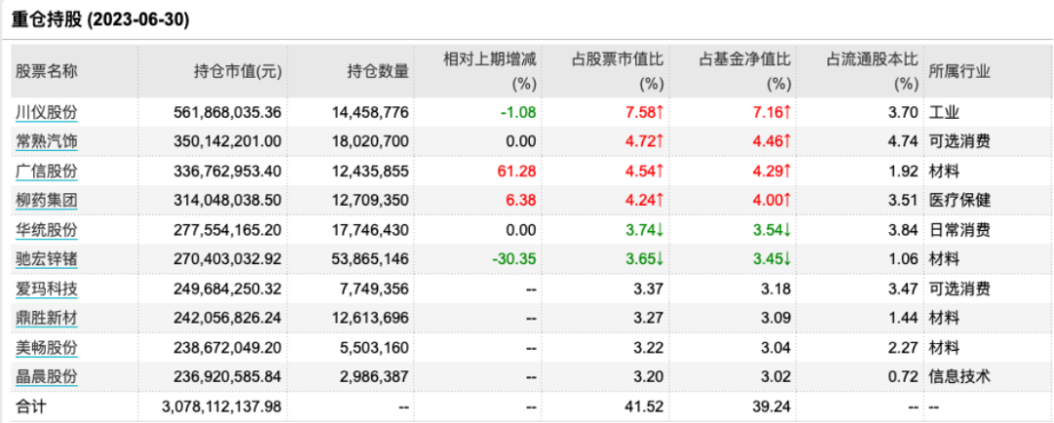1054x423 pixels.
Task: Click the change value 6.38
Action: [522, 201]
